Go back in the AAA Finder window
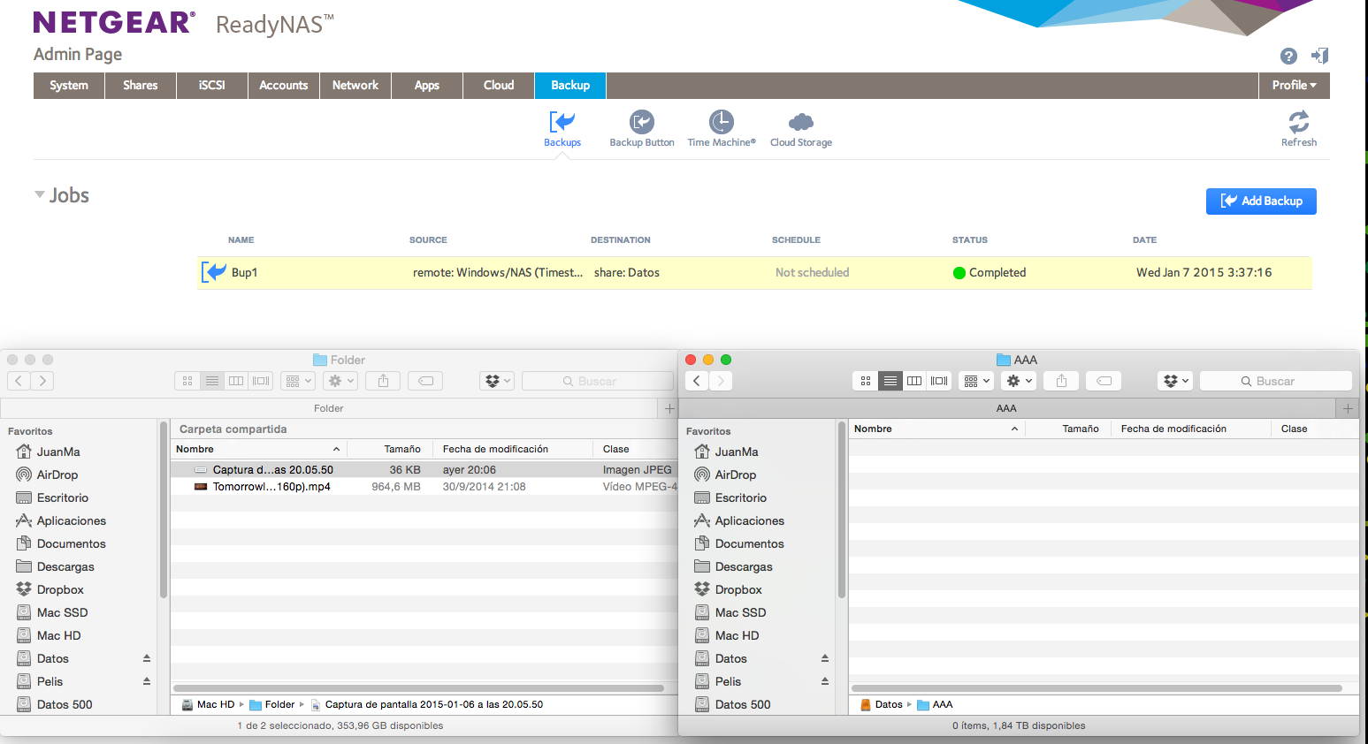 point(697,381)
